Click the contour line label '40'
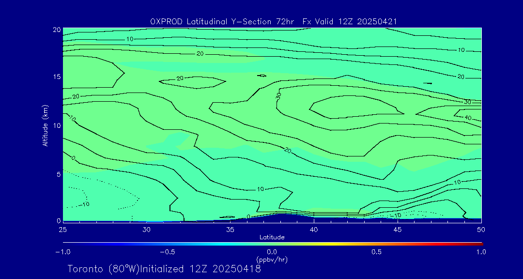This screenshot has width=523, height=279. point(468,118)
